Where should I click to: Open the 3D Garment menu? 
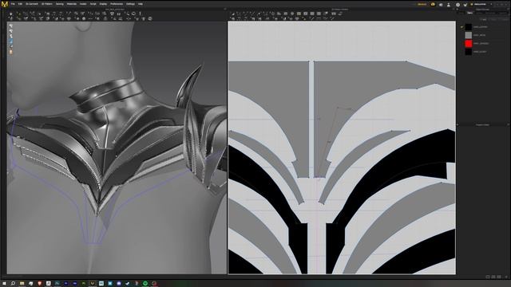point(32,4)
